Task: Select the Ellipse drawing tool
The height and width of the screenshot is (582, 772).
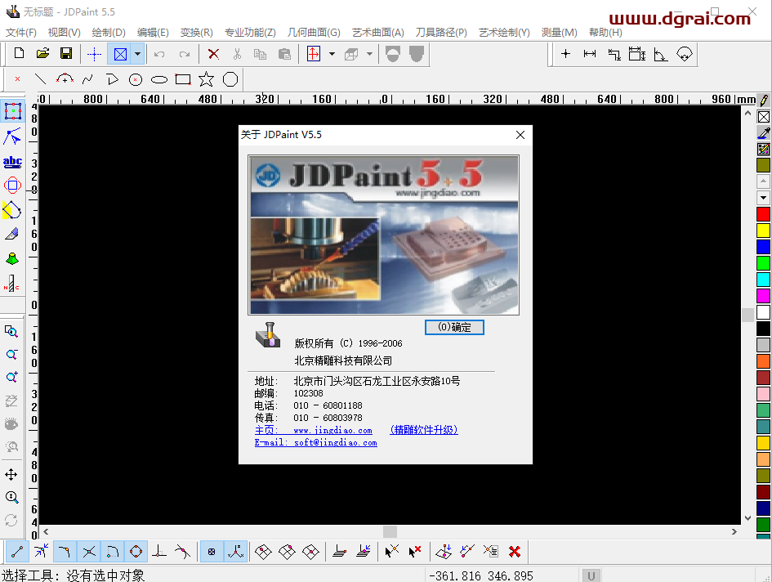Action: pyautogui.click(x=158, y=79)
